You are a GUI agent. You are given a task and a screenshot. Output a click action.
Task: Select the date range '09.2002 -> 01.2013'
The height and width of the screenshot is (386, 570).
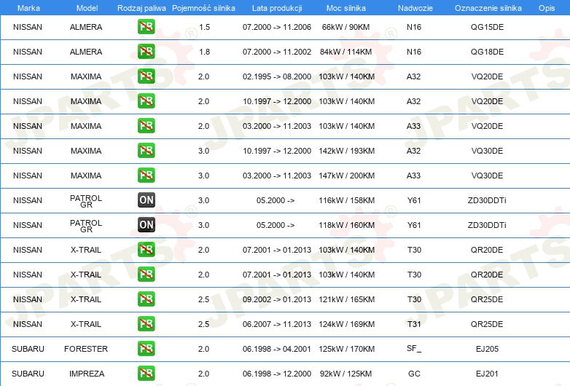pyautogui.click(x=277, y=299)
